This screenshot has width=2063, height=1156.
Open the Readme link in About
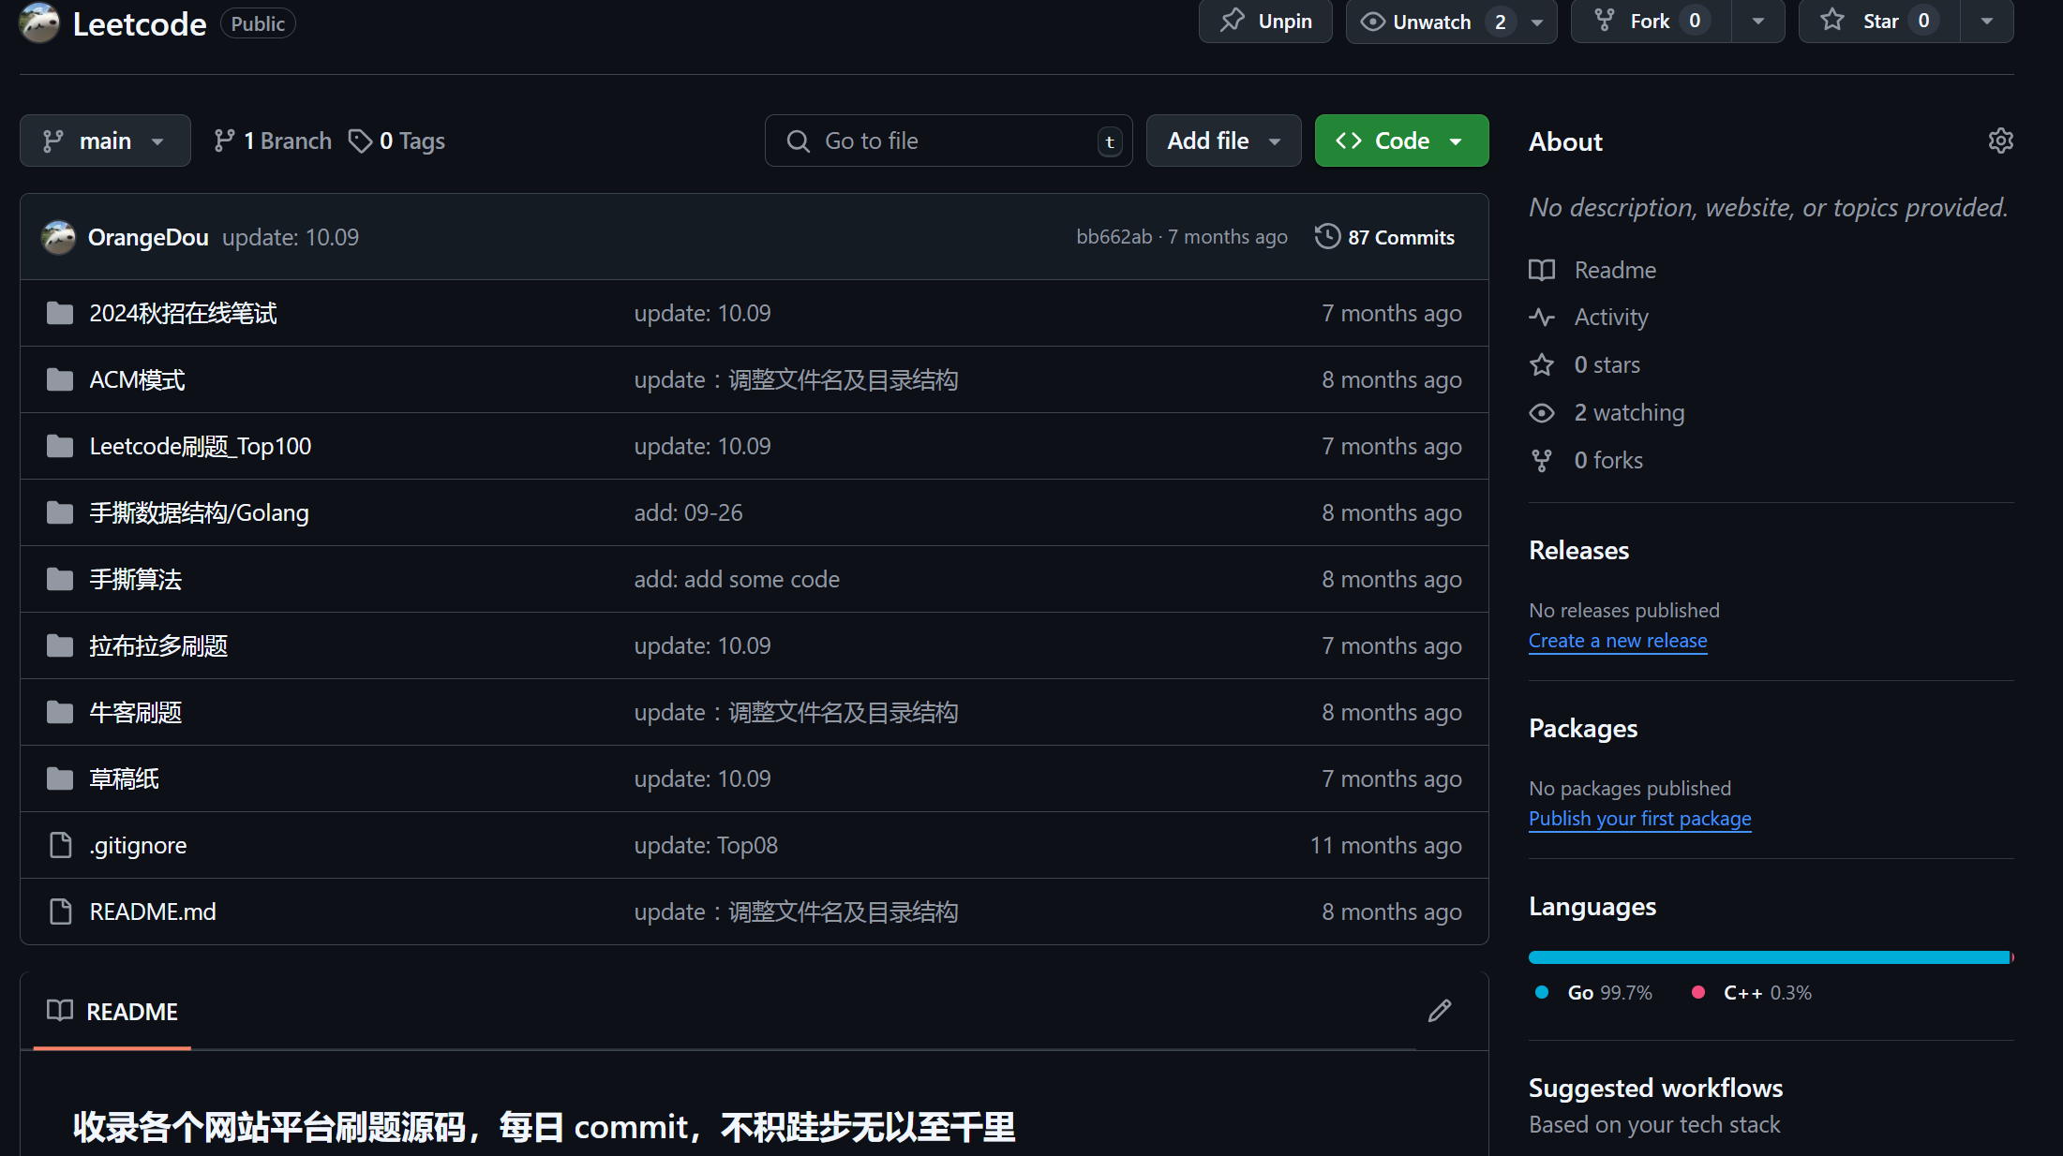1592,270
